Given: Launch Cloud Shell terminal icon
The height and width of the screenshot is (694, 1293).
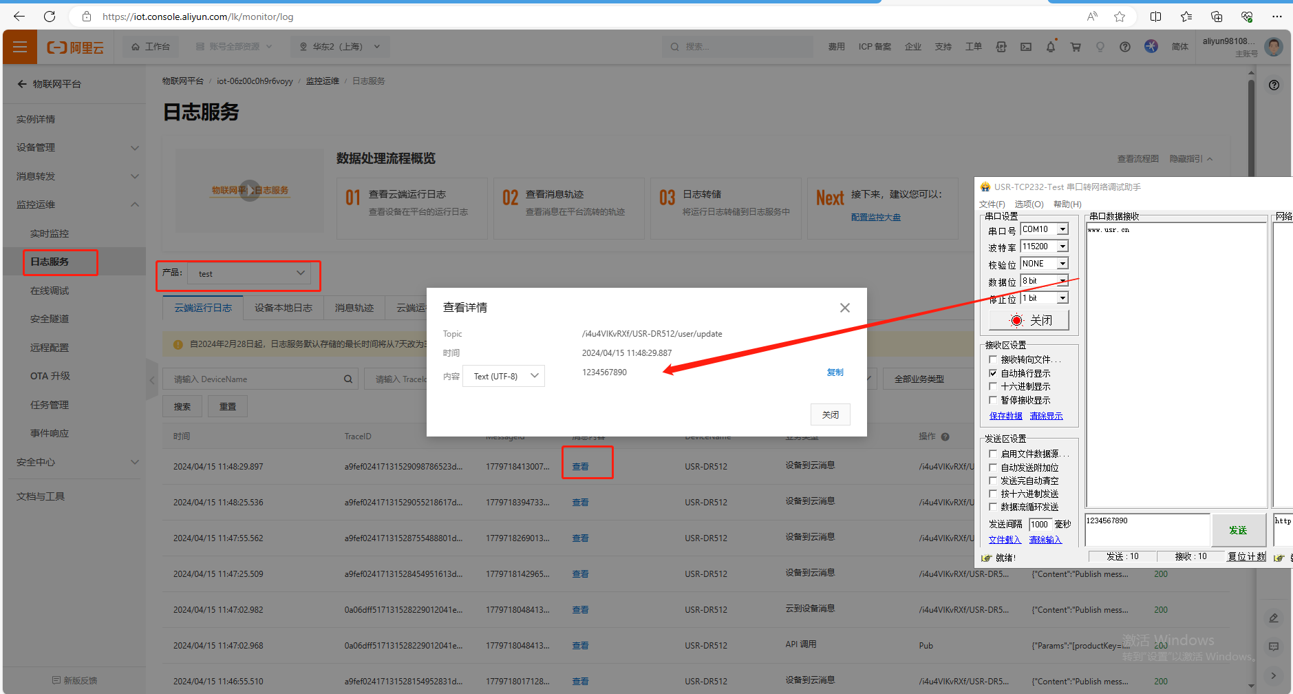Looking at the screenshot, I should (1025, 47).
